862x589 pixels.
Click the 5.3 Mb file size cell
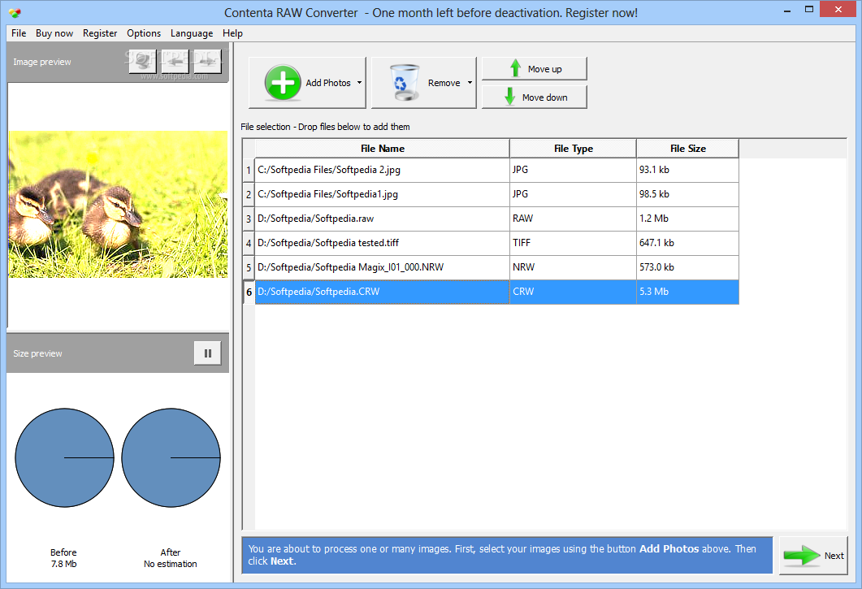pyautogui.click(x=687, y=292)
